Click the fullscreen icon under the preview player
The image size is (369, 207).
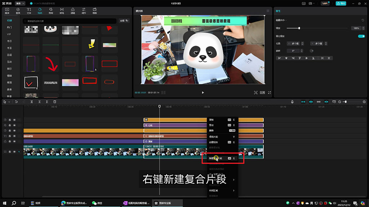tap(270, 93)
